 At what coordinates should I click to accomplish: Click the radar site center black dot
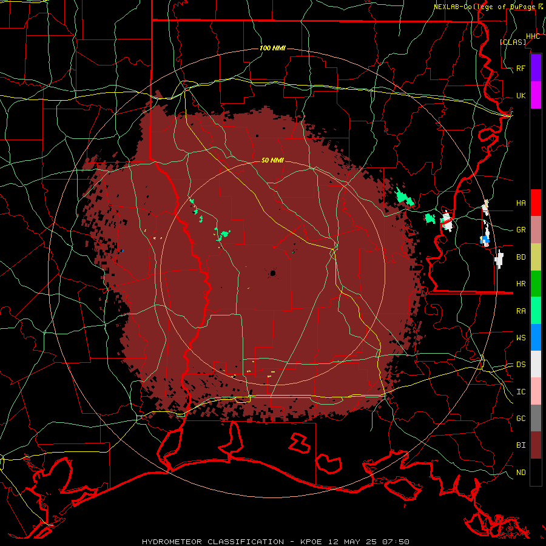[x=272, y=274]
